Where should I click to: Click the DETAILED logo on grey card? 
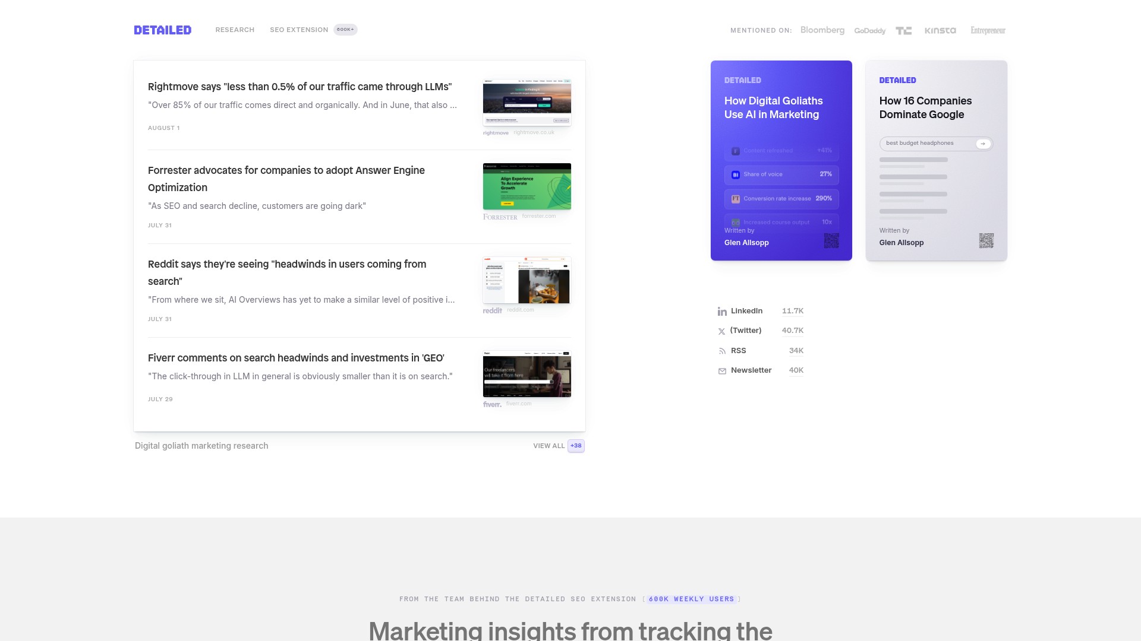[898, 80]
